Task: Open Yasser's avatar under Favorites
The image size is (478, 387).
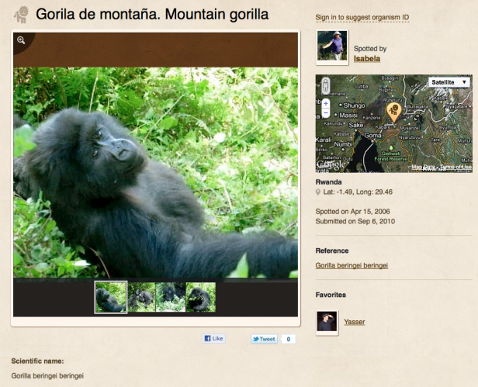Action: [x=327, y=322]
